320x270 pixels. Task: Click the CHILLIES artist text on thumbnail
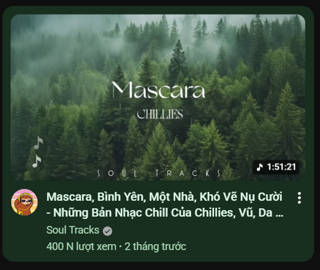pyautogui.click(x=160, y=114)
